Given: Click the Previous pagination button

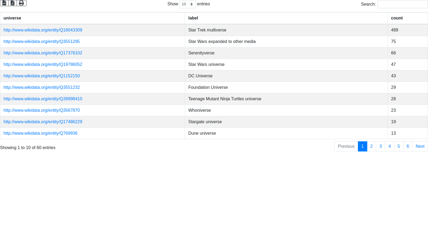Looking at the screenshot, I should coord(346,146).
